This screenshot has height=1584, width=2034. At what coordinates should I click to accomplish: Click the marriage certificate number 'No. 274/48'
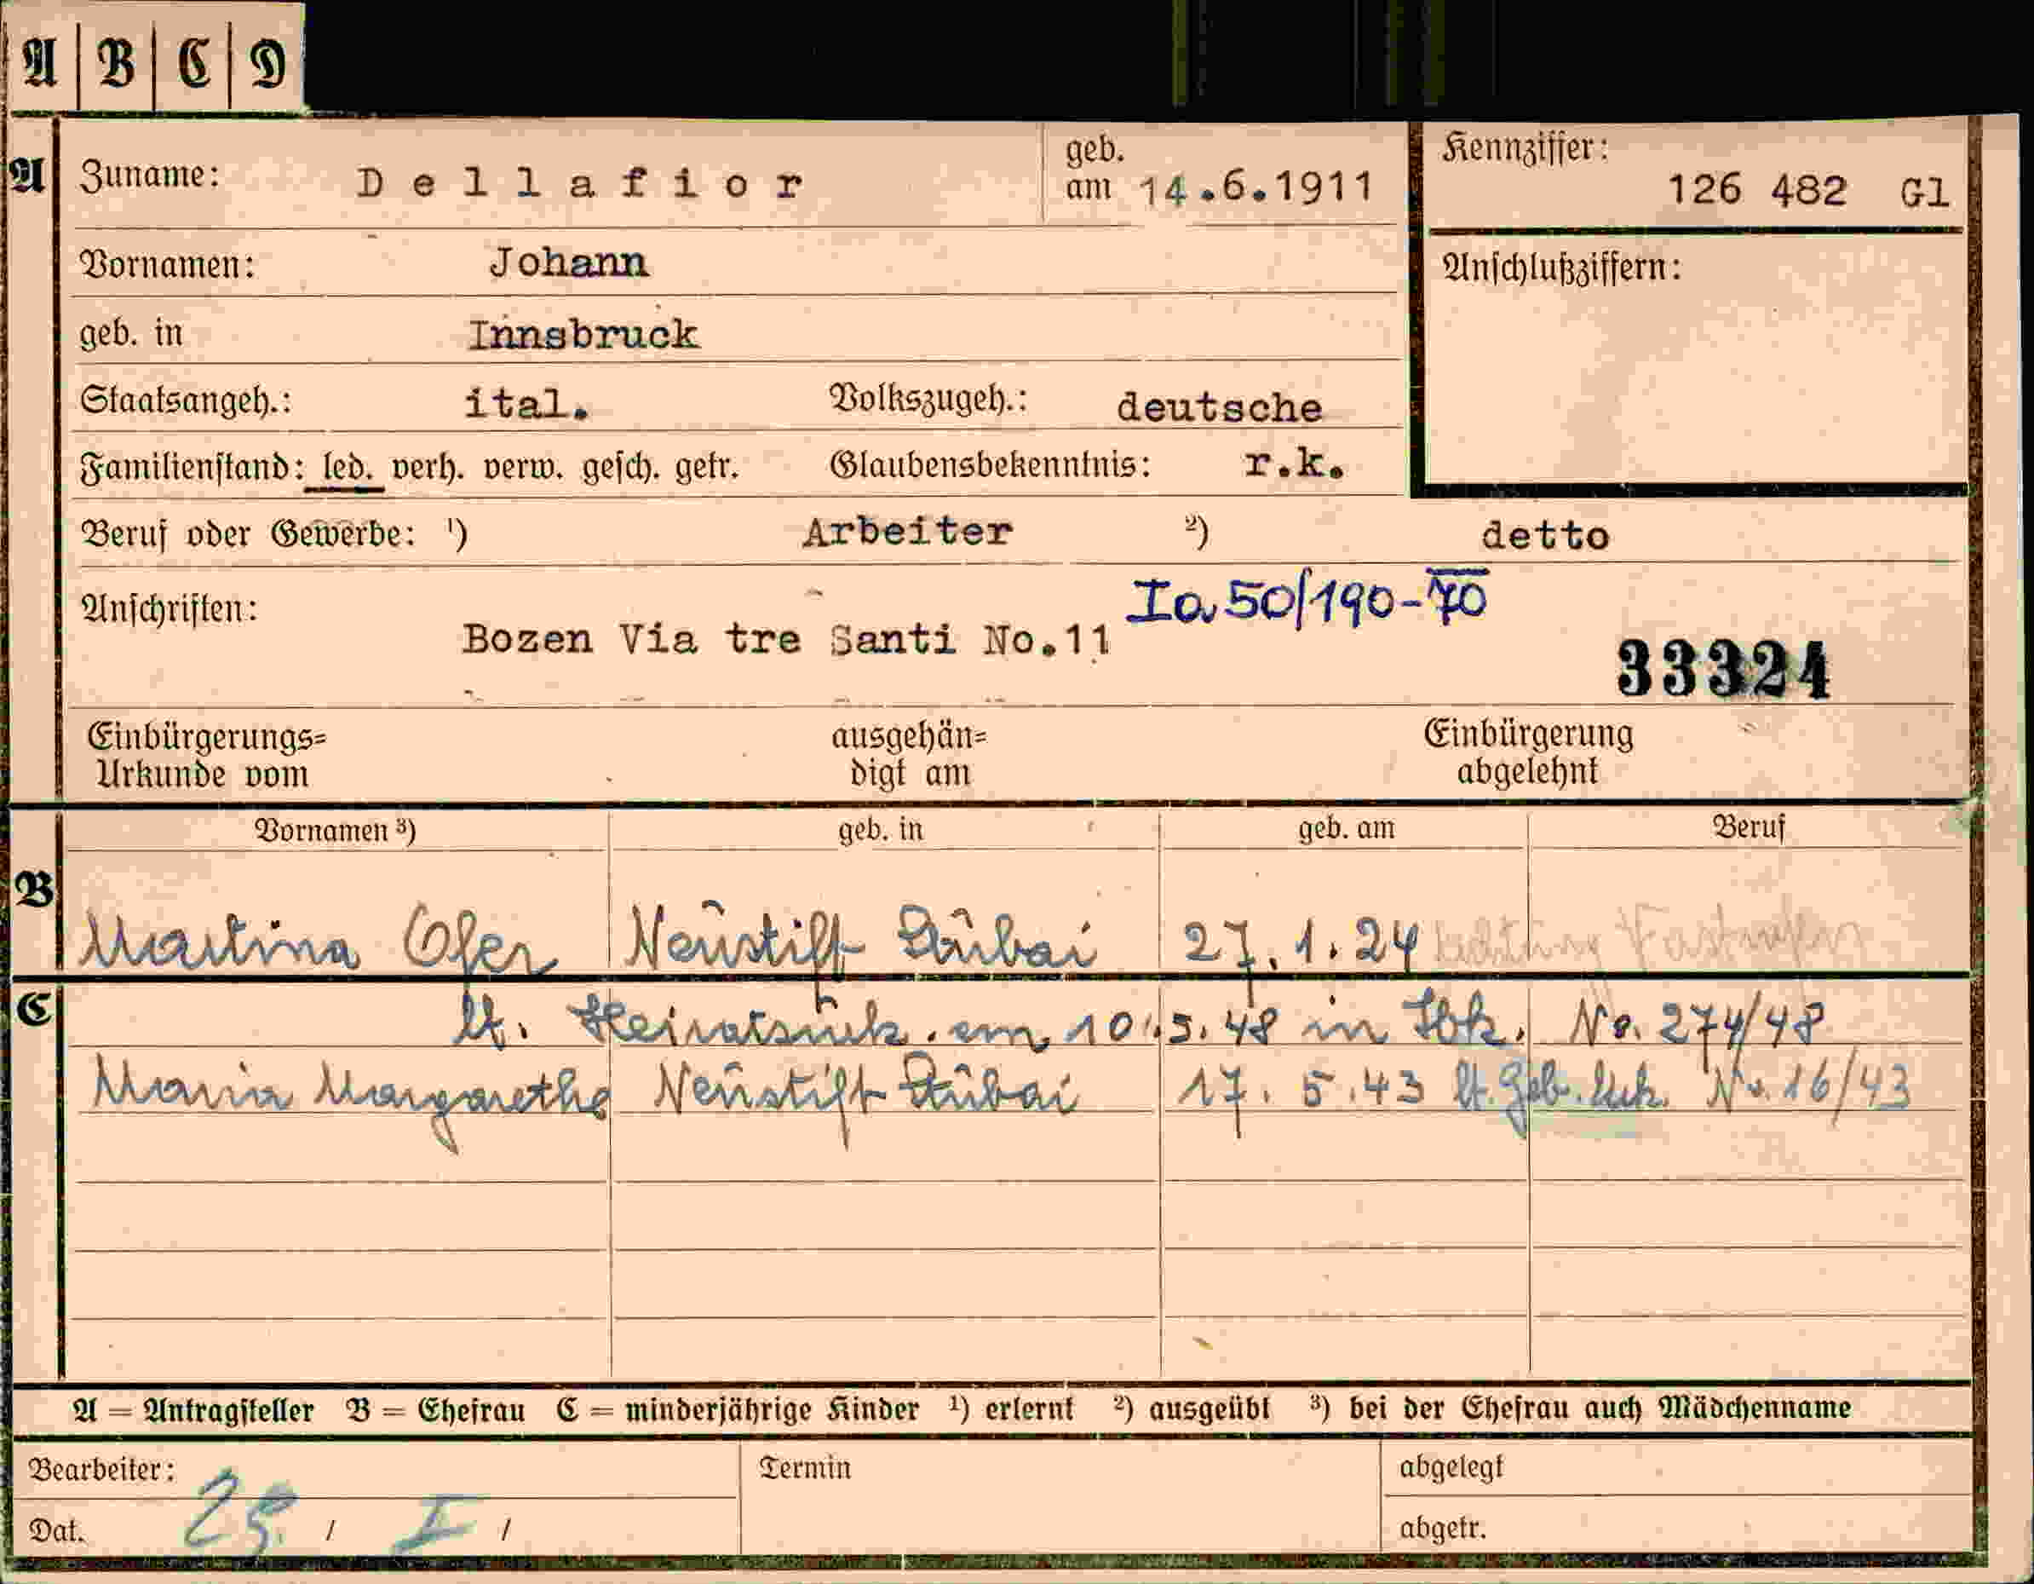tap(1697, 1026)
